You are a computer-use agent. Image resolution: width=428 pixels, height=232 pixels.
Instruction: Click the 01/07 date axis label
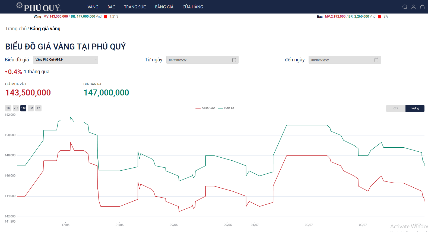(x=255, y=225)
